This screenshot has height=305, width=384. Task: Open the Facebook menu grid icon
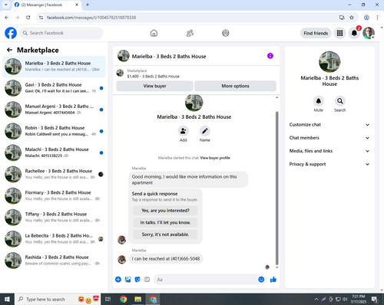(339, 33)
